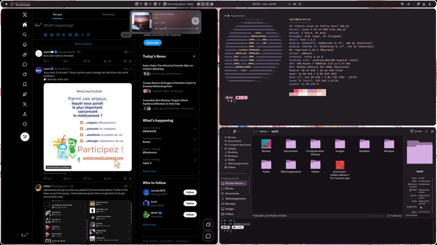Viewport: 437px width, 245px height.
Task: Open floating messages button in X
Action: 208,236
